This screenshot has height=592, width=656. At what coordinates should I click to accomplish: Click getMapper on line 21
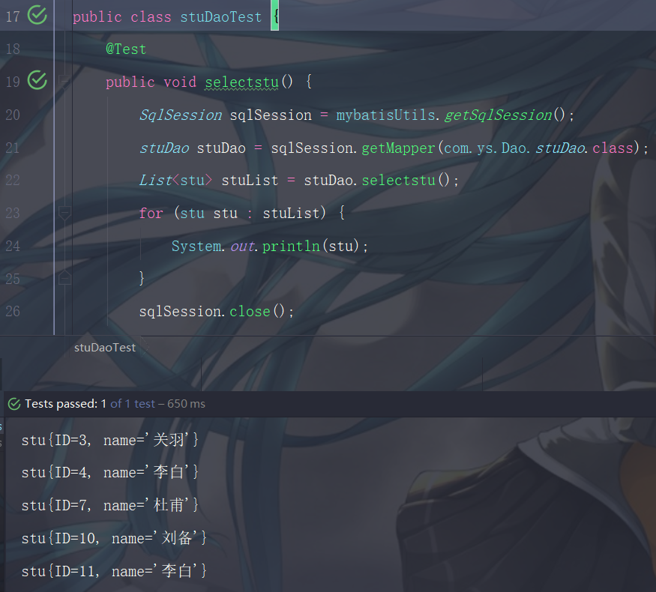pos(398,148)
